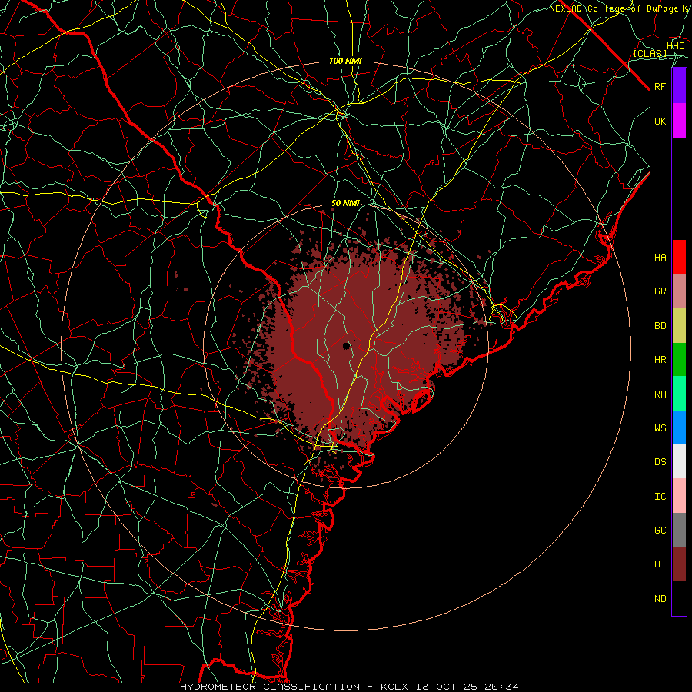The image size is (692, 692).
Task: Click the GR legend label
Action: point(660,291)
